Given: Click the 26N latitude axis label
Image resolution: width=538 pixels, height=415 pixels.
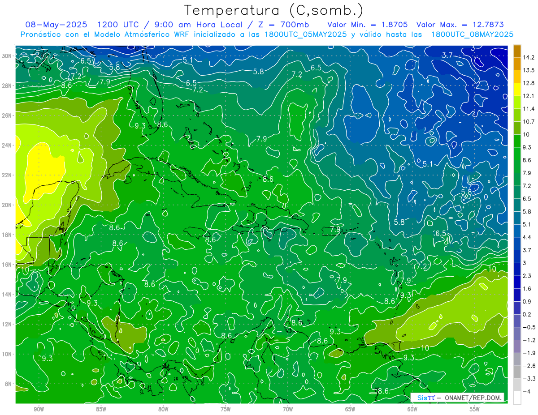Looking at the screenshot, I should pyautogui.click(x=7, y=116).
